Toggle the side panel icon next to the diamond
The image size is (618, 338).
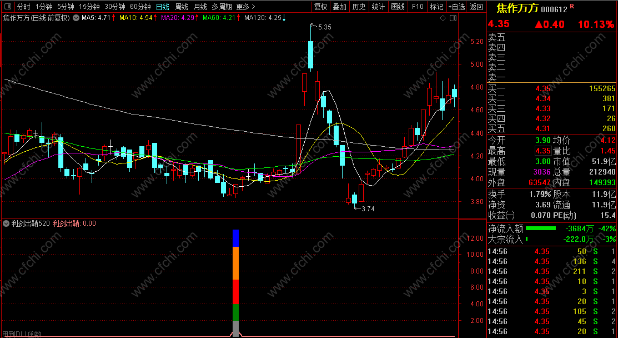coord(453,18)
